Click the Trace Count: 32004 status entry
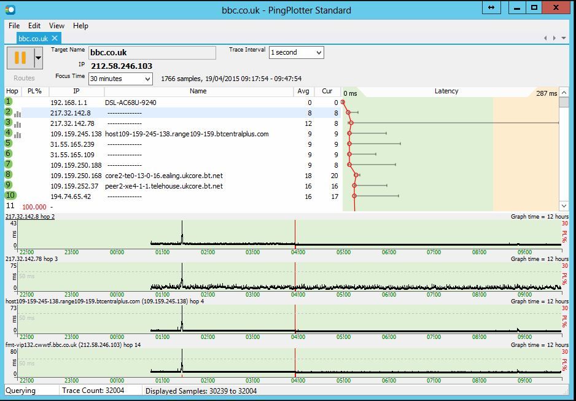 coord(93,391)
